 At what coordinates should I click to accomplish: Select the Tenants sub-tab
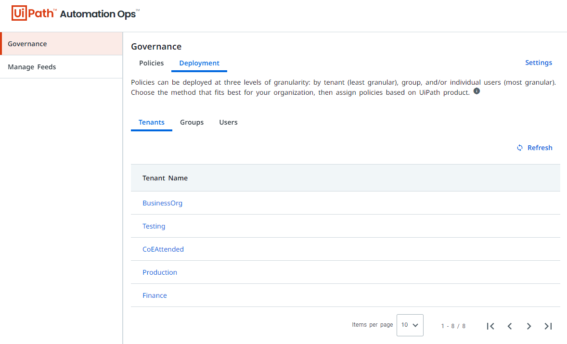pyautogui.click(x=152, y=123)
